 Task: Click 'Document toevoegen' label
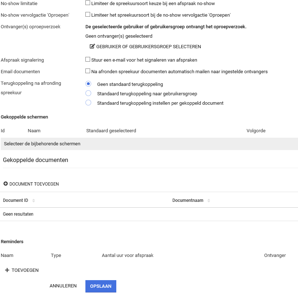tap(34, 184)
